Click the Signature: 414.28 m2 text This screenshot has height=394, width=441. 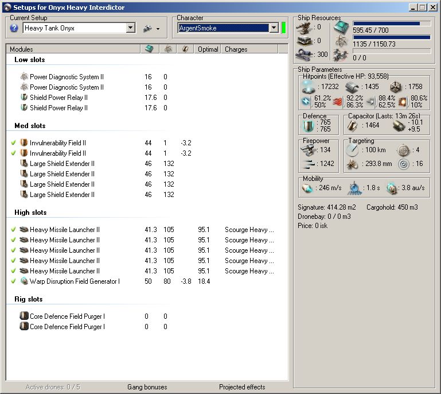click(326, 207)
